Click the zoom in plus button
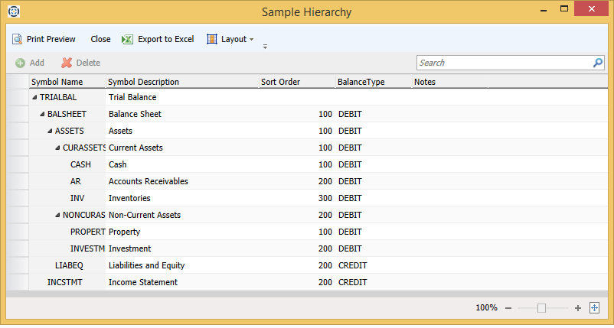This screenshot has width=614, height=328. point(578,308)
